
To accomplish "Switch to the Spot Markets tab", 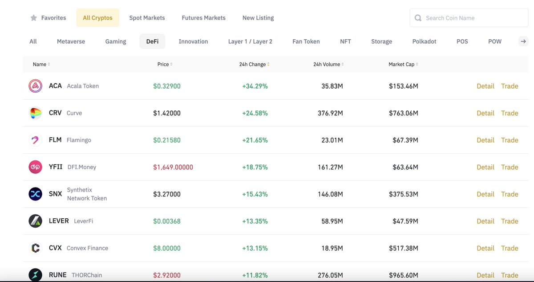I will pyautogui.click(x=147, y=18).
